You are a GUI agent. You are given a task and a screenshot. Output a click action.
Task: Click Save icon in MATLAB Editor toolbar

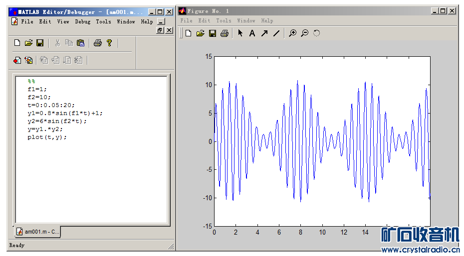tap(40, 43)
